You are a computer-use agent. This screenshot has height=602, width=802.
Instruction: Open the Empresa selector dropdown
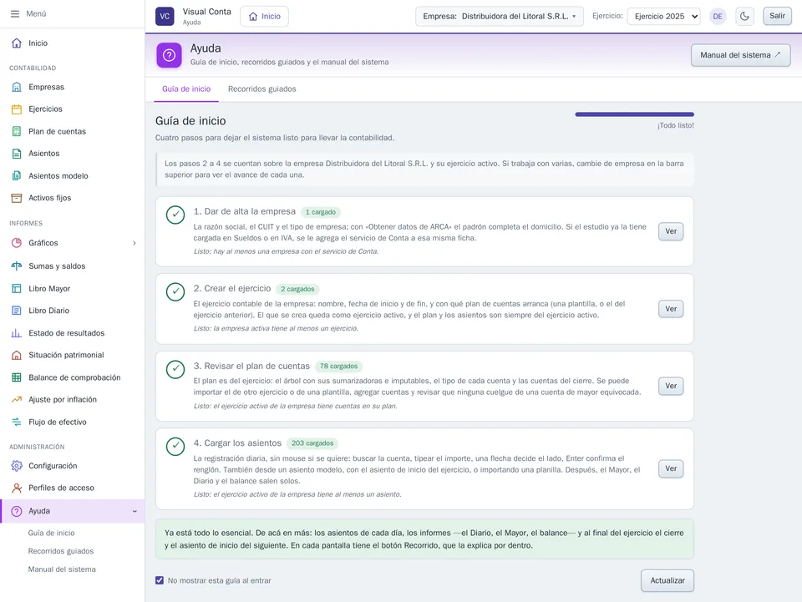(500, 17)
